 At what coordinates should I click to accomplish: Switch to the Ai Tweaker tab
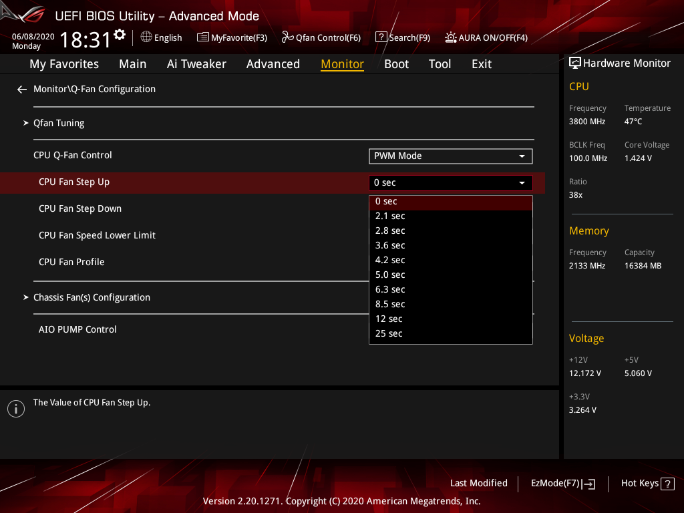pyautogui.click(x=196, y=64)
